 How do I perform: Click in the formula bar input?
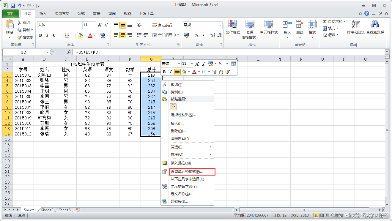[x=229, y=52]
